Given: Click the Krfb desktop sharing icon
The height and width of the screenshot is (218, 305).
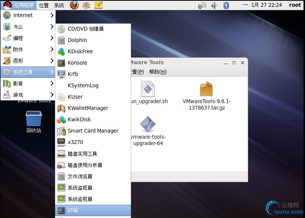Looking at the screenshot, I should (61, 74).
